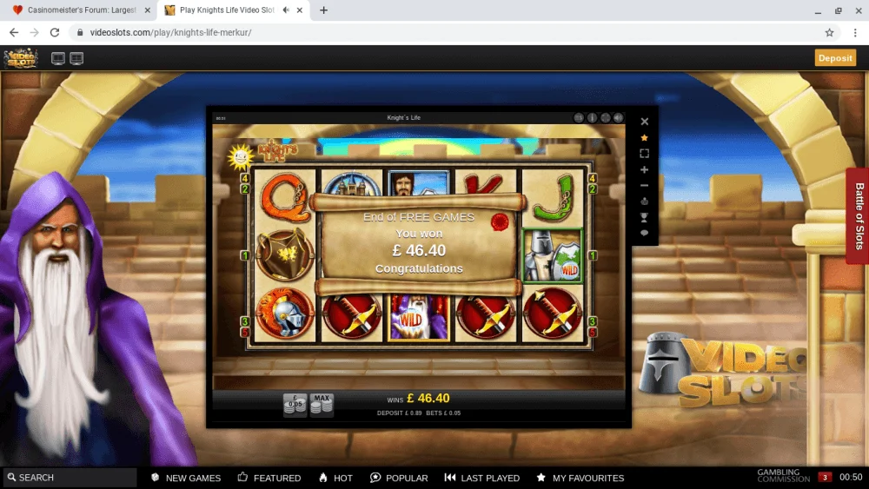Screen dimensions: 869x489
Task: Close the Knight's Life game window
Action: pos(644,122)
